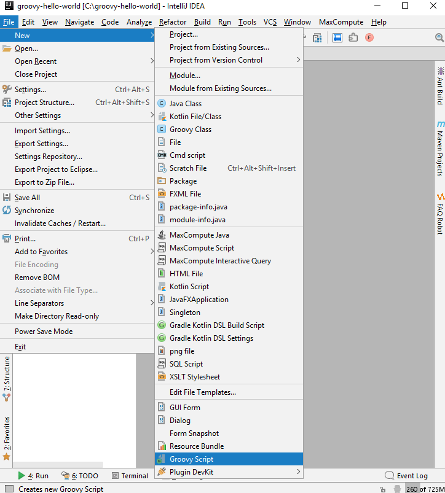Select Remove BOM entry

pos(77,278)
